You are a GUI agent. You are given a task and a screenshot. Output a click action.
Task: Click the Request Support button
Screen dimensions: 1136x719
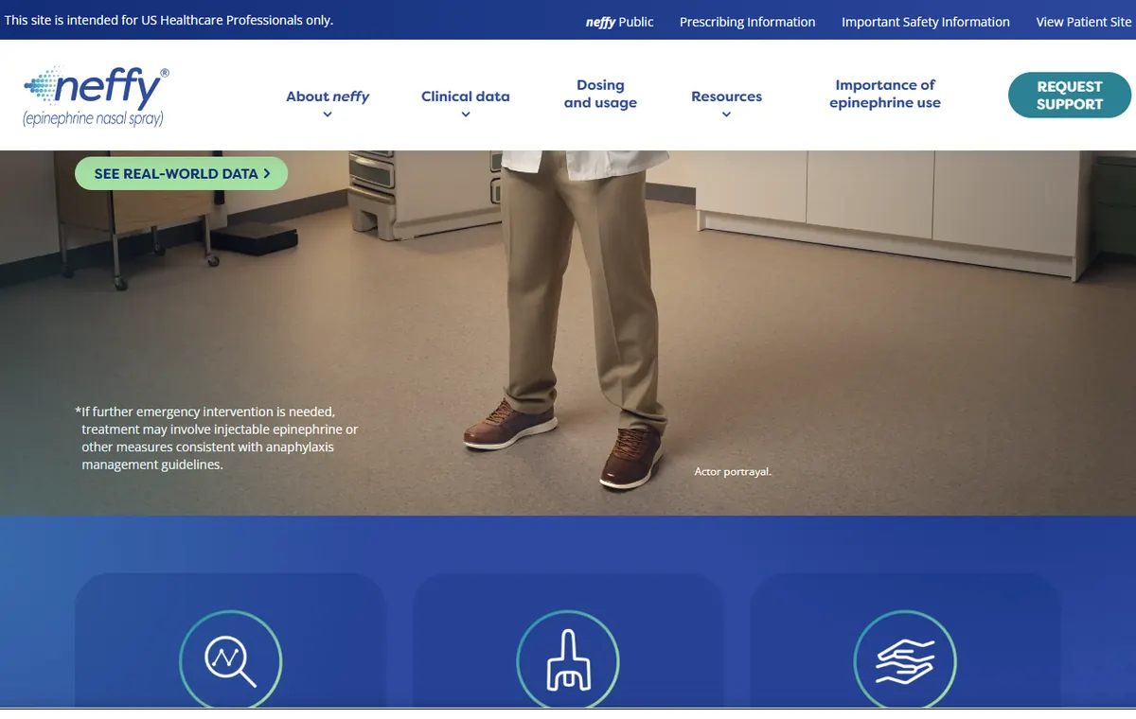1070,96
